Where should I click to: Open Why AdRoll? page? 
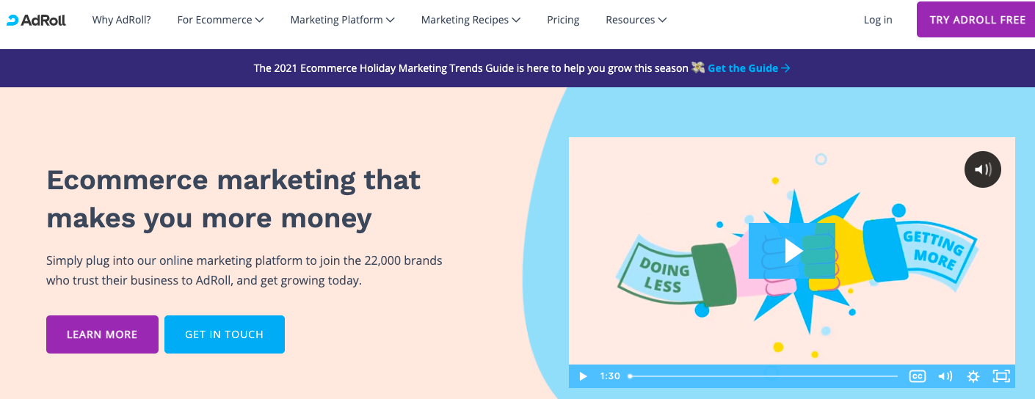coord(122,20)
